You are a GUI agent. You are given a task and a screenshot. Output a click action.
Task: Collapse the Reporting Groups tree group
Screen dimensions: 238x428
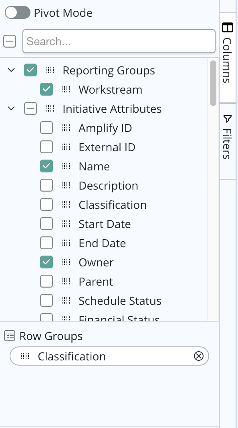(11, 70)
